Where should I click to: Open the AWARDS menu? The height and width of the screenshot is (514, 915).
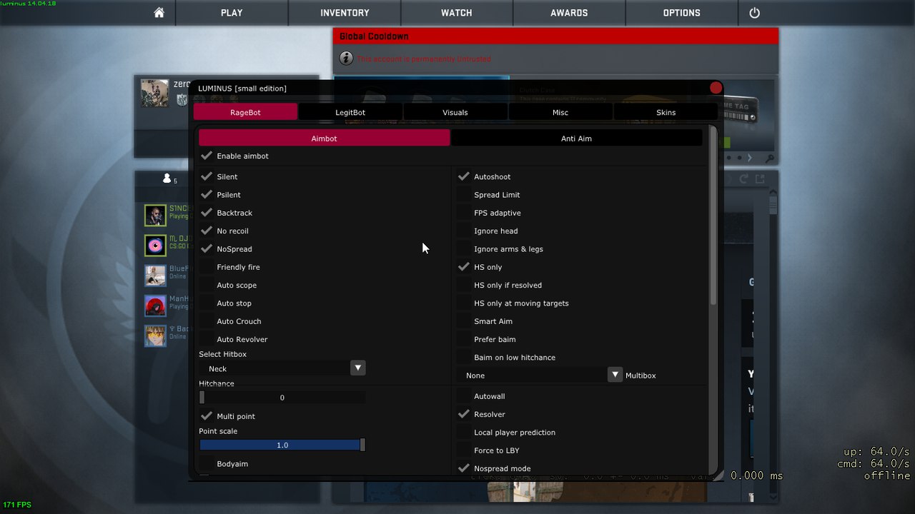(x=569, y=13)
